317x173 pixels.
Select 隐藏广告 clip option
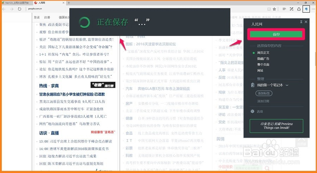point(263,59)
